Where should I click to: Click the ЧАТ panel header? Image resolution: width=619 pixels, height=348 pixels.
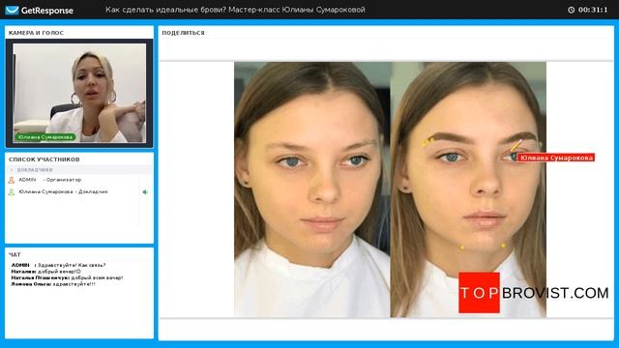click(15, 254)
